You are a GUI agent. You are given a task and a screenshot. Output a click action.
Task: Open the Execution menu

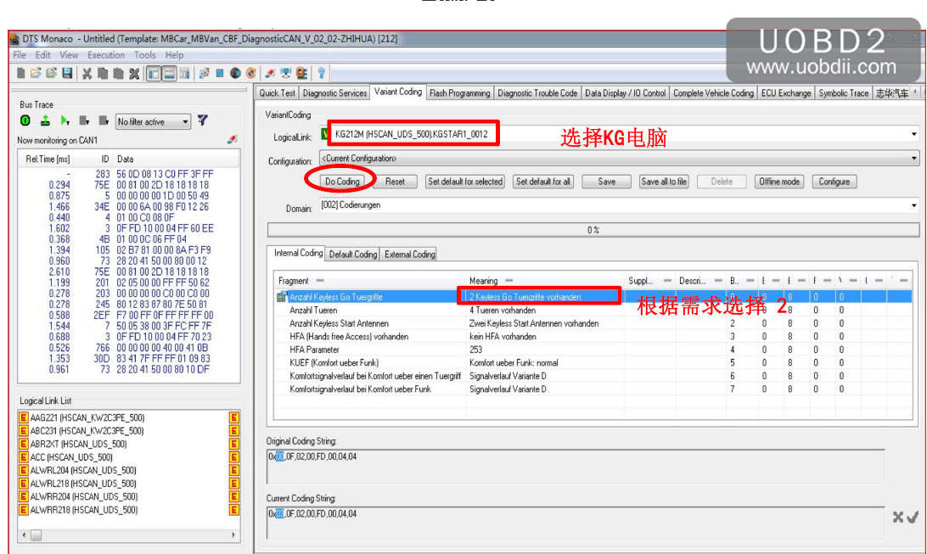[x=106, y=55]
